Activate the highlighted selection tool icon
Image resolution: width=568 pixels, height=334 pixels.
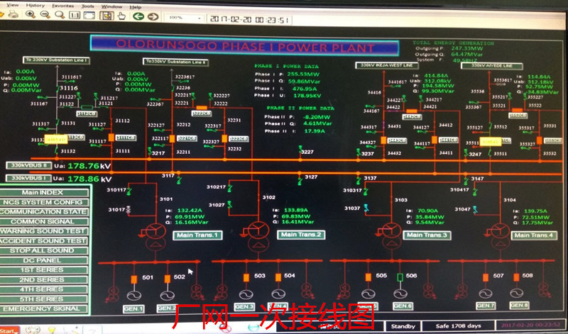106,16
